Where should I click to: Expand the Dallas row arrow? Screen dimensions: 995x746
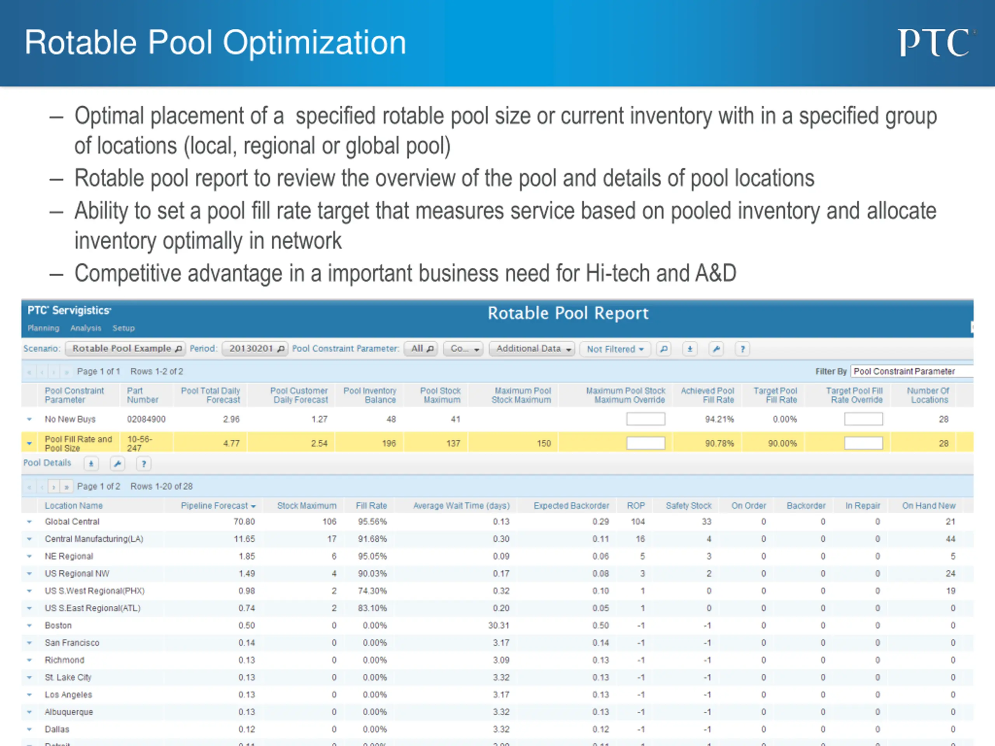pyautogui.click(x=30, y=729)
